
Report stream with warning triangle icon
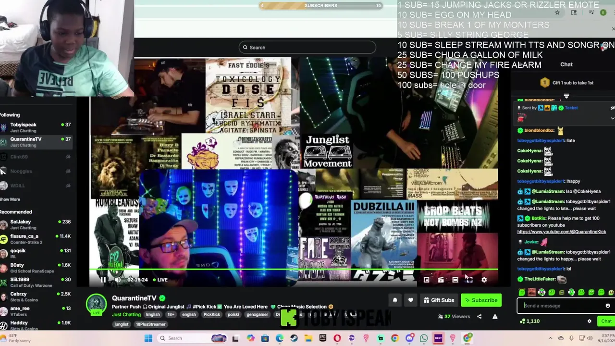(495, 317)
